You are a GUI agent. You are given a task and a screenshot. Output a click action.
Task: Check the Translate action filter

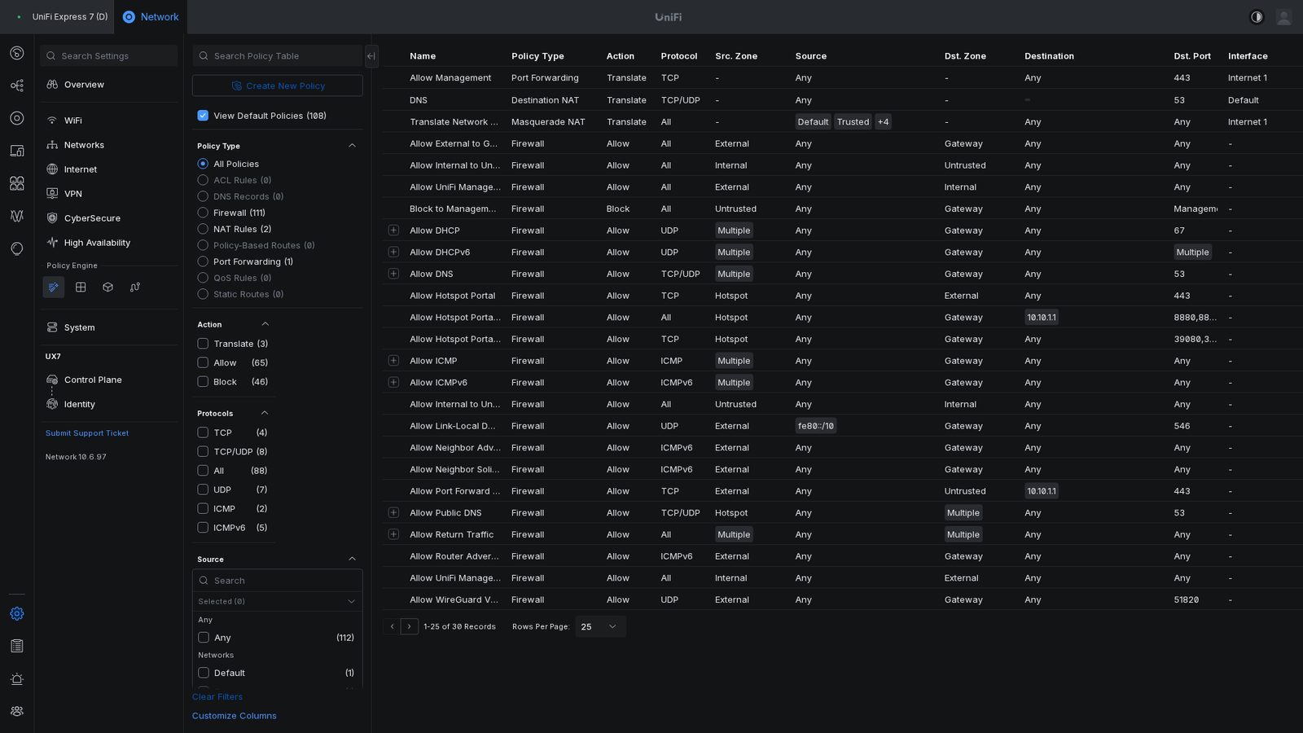(203, 344)
